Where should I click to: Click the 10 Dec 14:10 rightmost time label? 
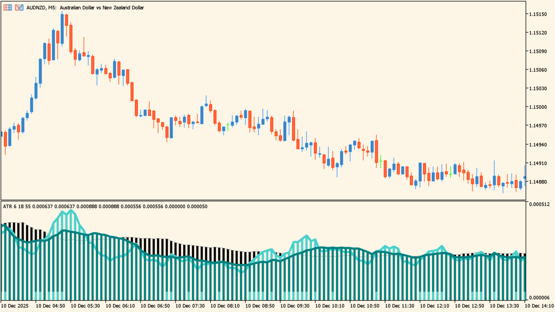click(540, 307)
